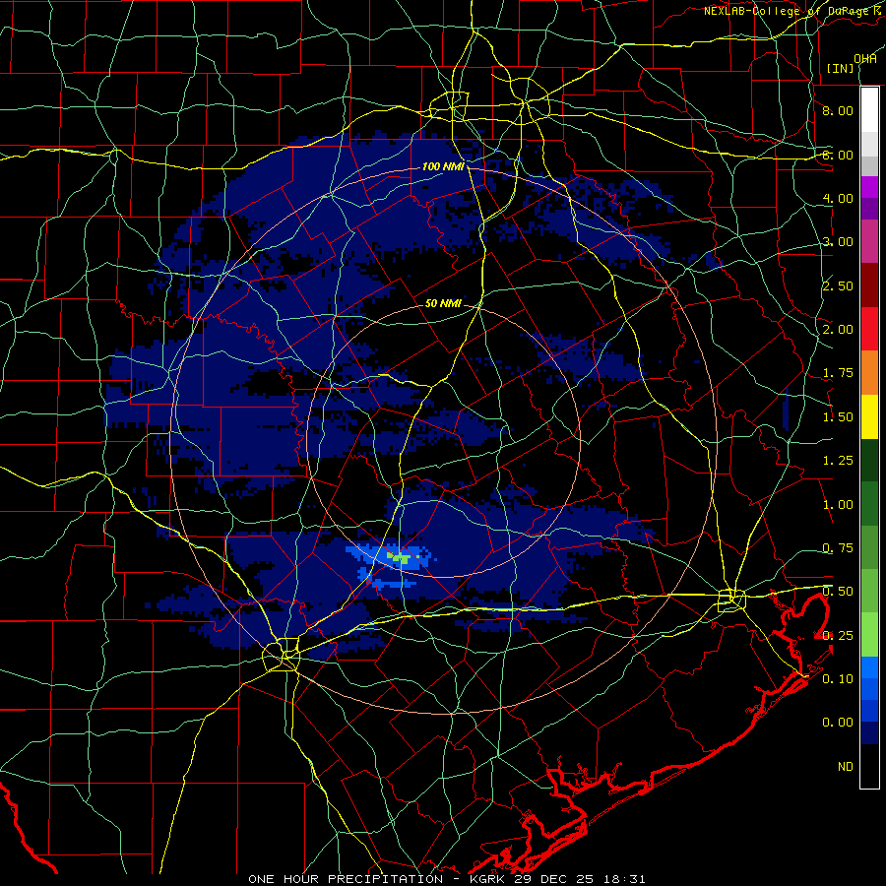Click the 0.00 legend label
Screen dimensions: 886x886
[838, 723]
